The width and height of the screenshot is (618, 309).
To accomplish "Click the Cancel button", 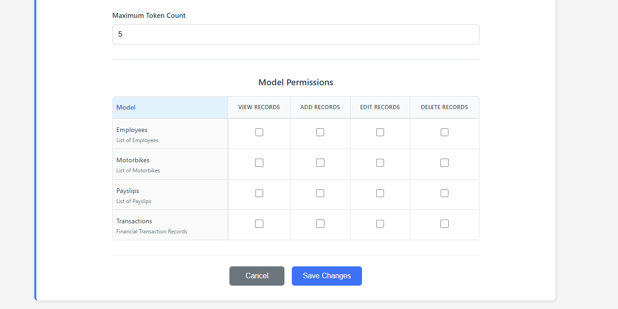I will click(x=256, y=276).
